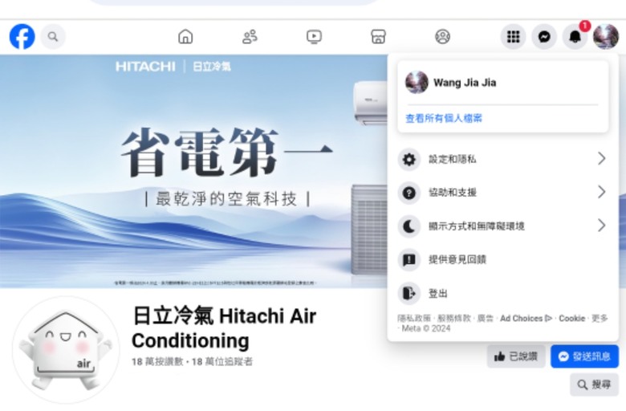Click the red notification badge showing 1

click(x=585, y=26)
